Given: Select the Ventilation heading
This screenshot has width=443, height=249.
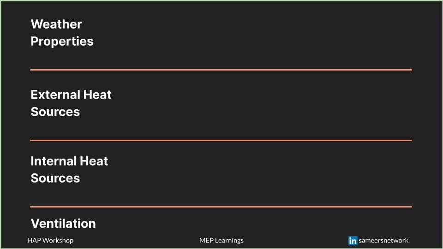Looking at the screenshot, I should pyautogui.click(x=63, y=224).
